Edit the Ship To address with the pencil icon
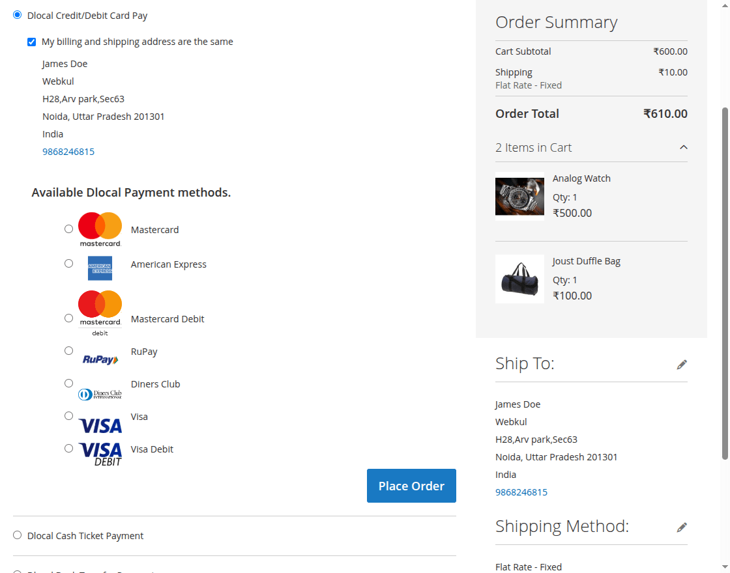The height and width of the screenshot is (573, 730). [682, 364]
